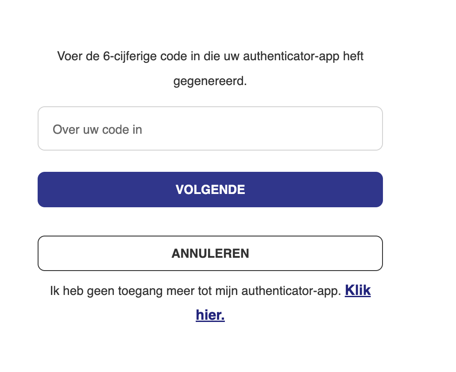The image size is (456, 372).
Task: Continue to next step via VOLGENDE
Action: [x=210, y=190]
